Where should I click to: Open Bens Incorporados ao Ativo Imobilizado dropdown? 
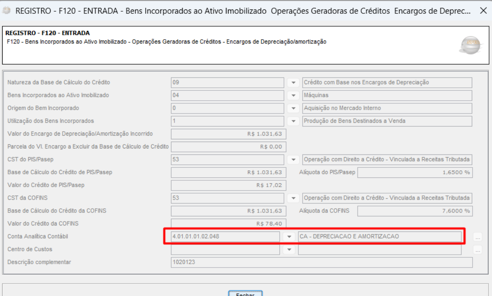pyautogui.click(x=293, y=96)
